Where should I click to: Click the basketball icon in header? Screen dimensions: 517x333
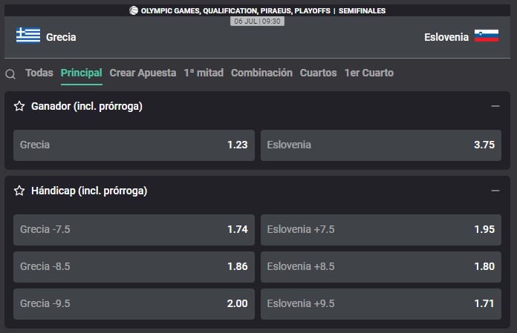click(x=134, y=10)
